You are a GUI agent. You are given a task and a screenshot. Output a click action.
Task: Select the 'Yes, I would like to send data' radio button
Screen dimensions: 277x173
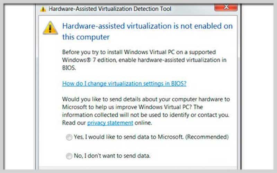tap(69, 137)
